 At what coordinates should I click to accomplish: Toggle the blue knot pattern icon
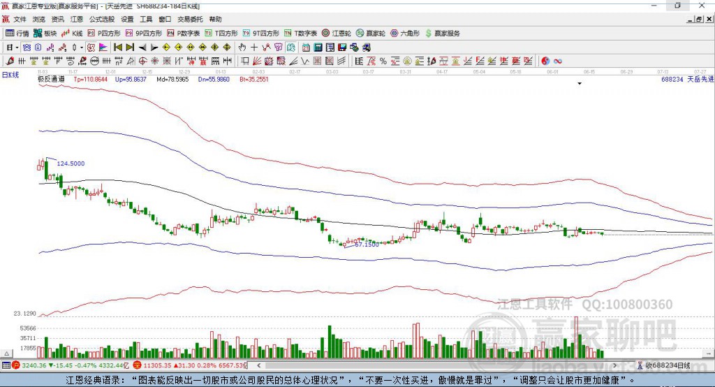[27, 48]
